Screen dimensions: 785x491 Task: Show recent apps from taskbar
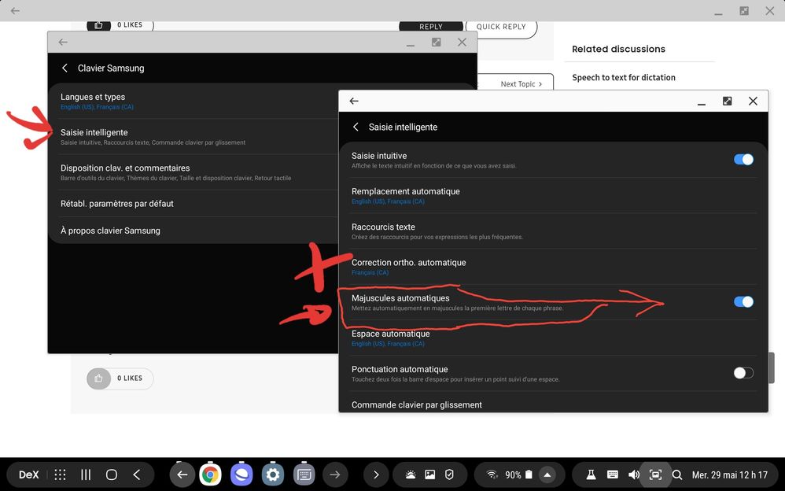tap(86, 474)
